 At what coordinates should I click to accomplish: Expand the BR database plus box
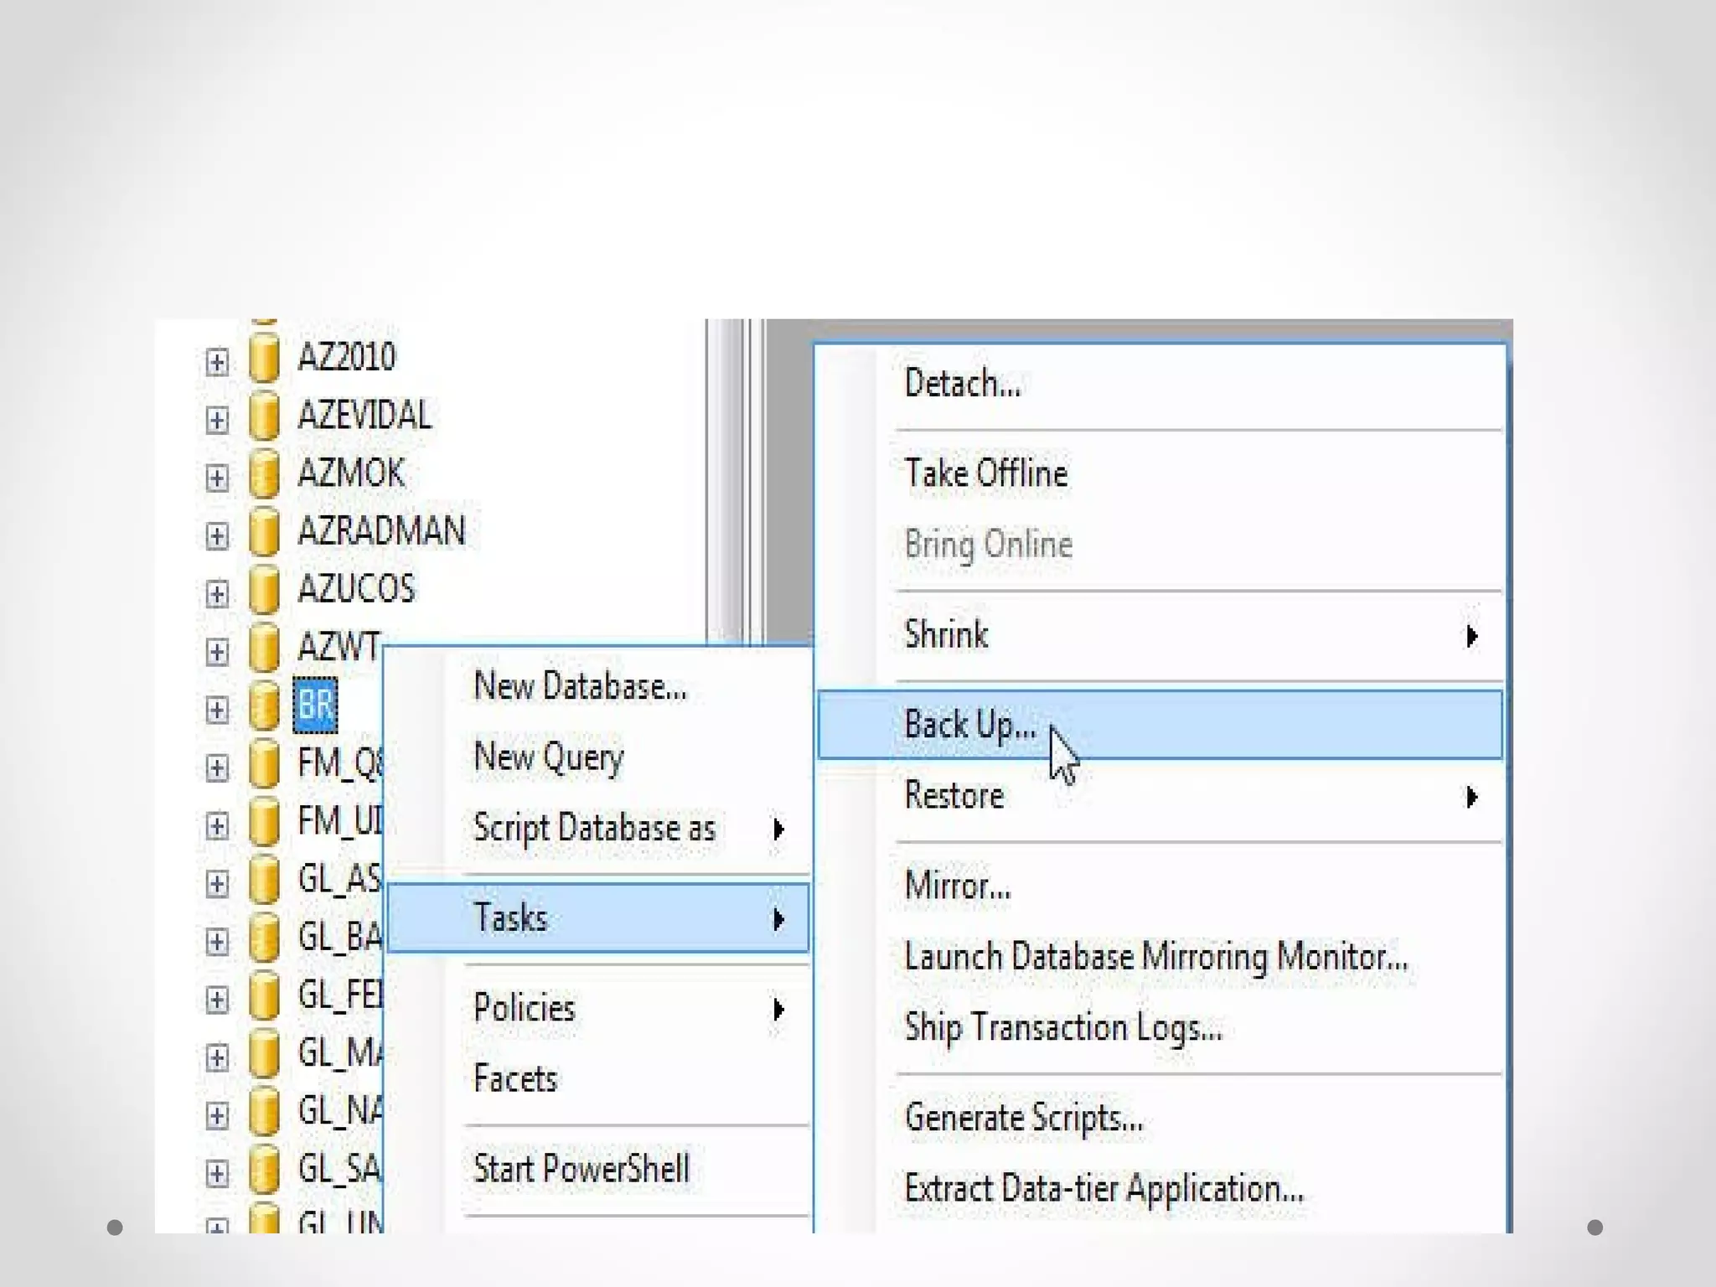[217, 710]
